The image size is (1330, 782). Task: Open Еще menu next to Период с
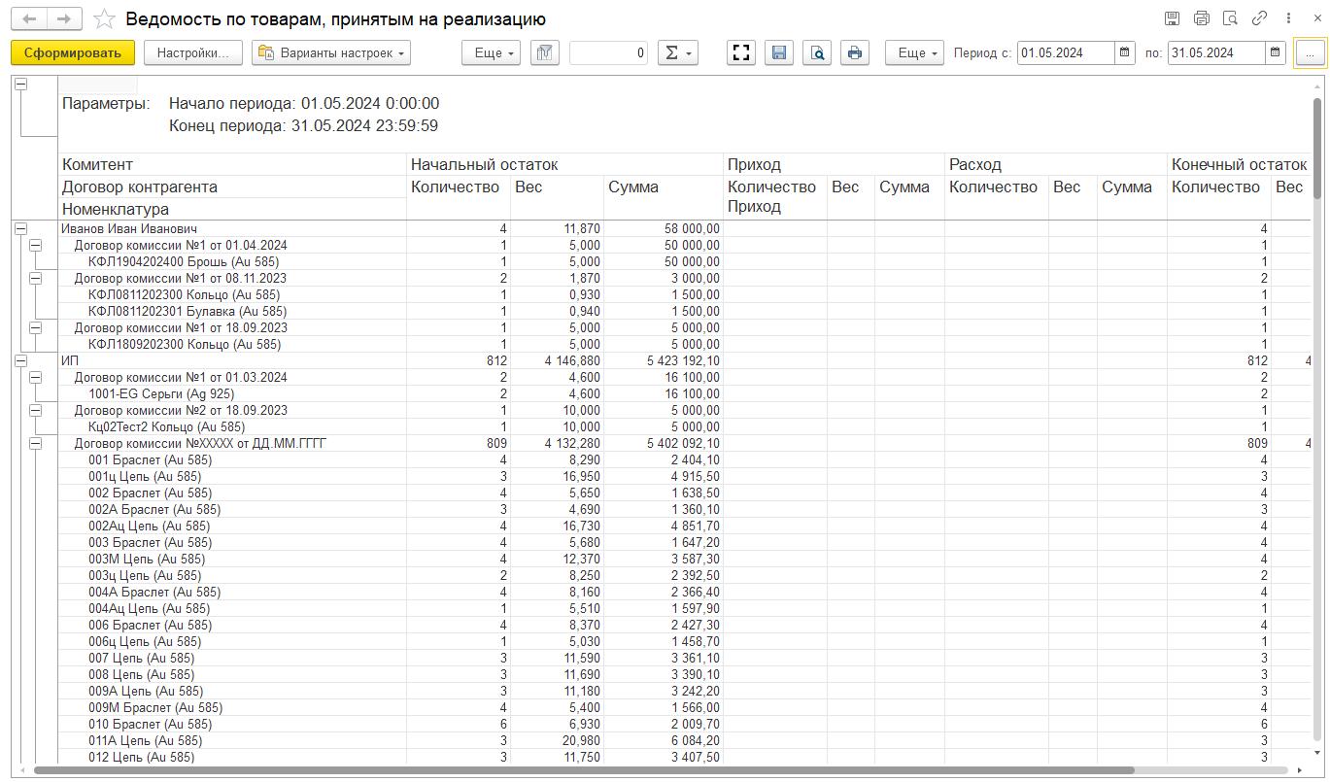pos(914,52)
